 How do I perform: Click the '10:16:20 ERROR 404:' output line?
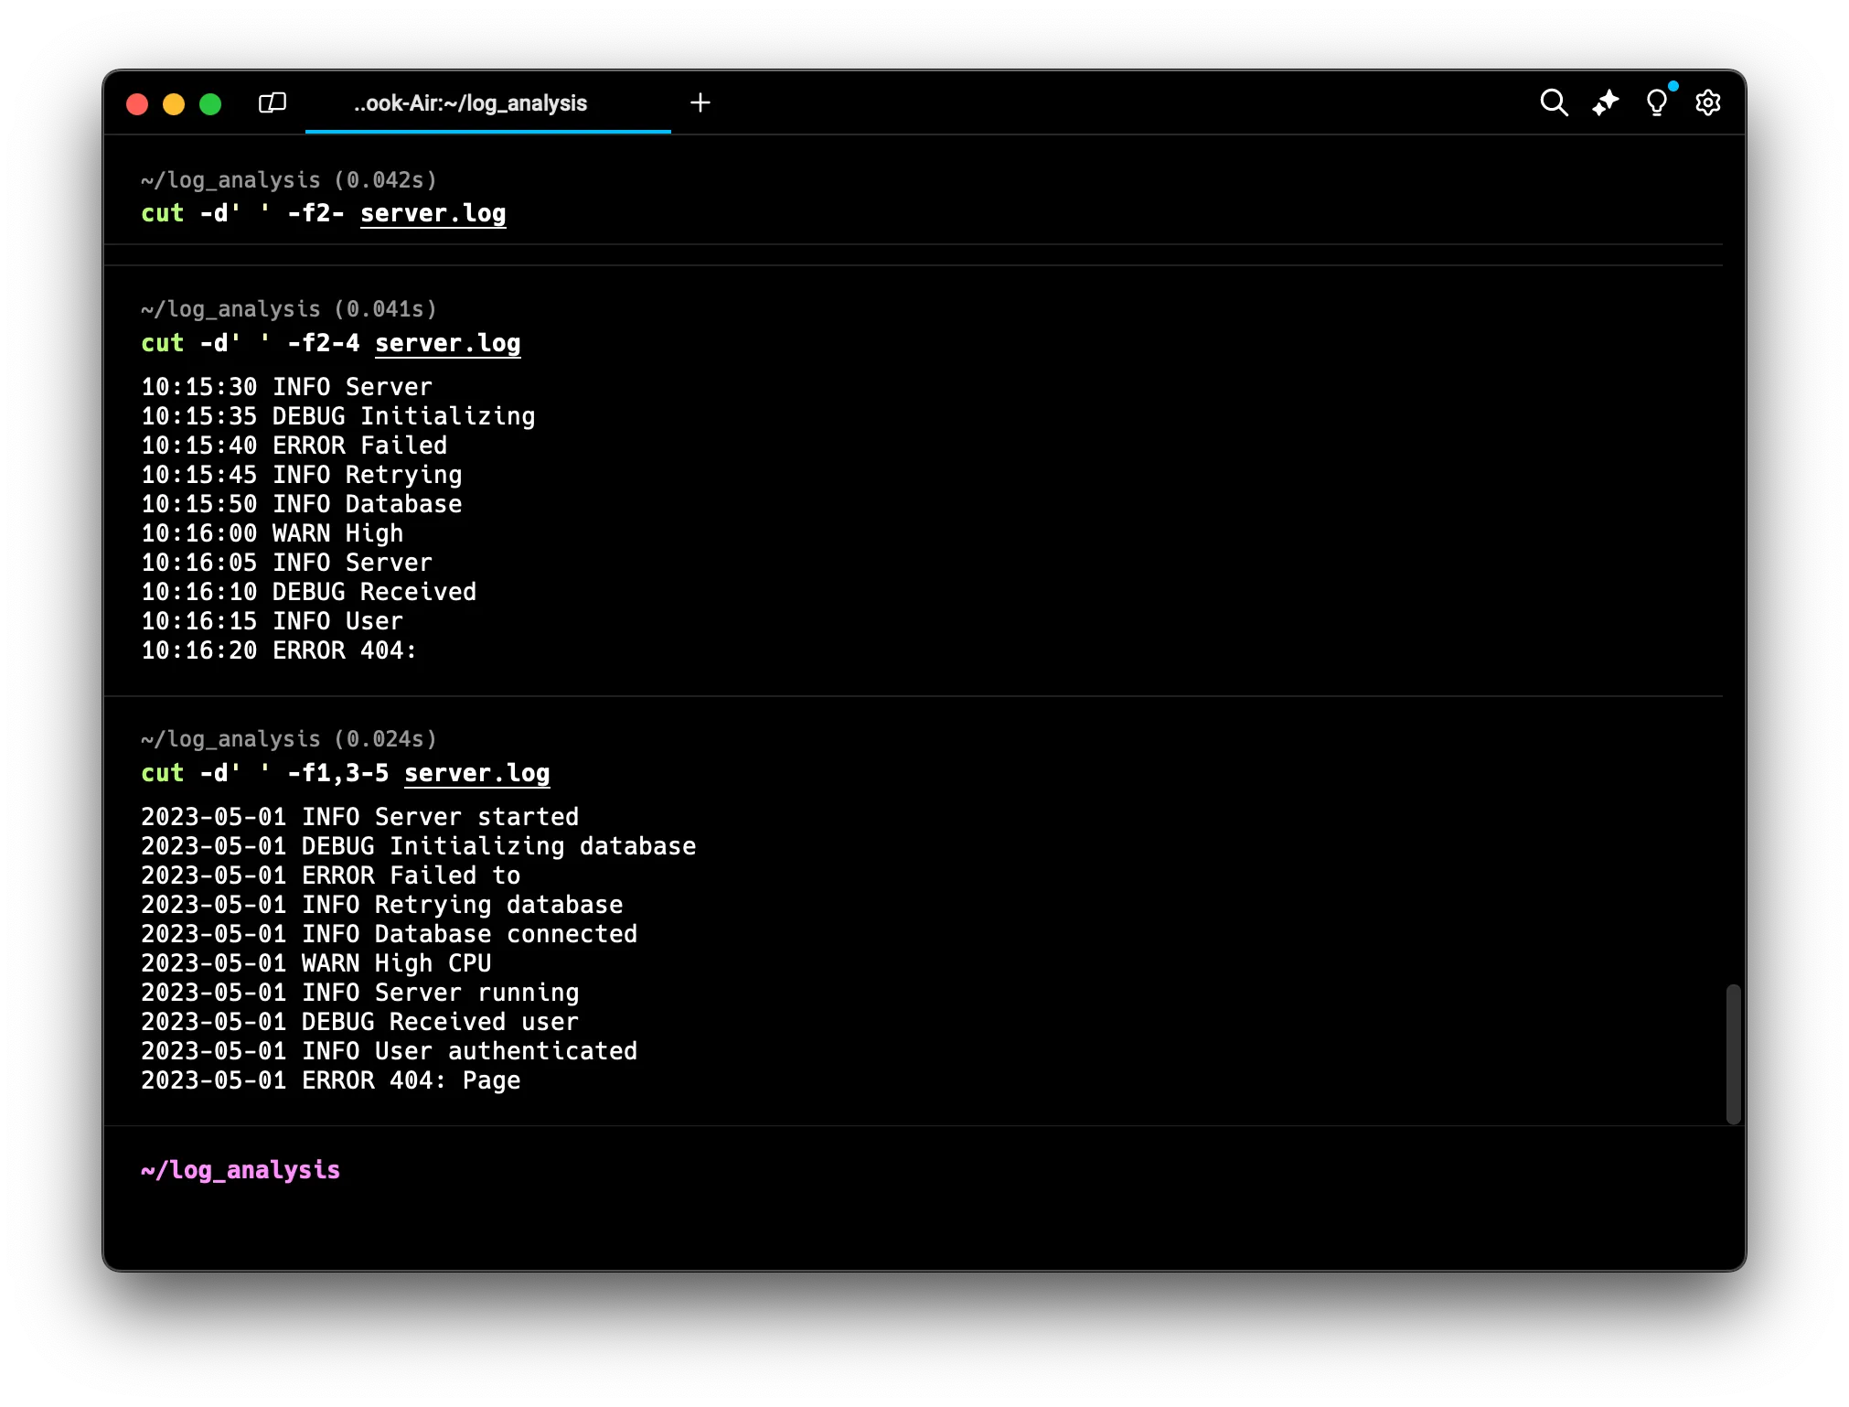click(279, 650)
